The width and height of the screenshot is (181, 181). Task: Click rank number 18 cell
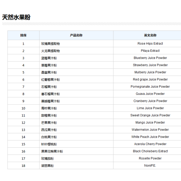coord(23,166)
